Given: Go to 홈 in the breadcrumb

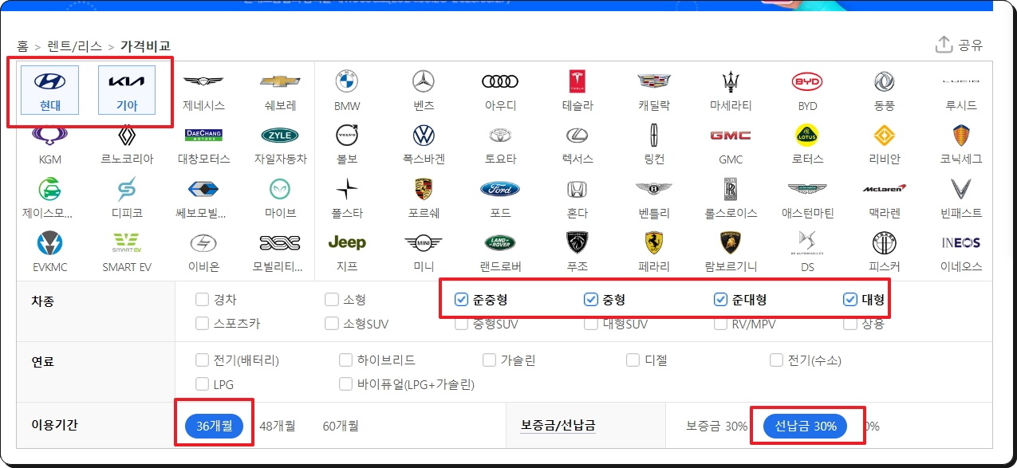Looking at the screenshot, I should coord(22,46).
